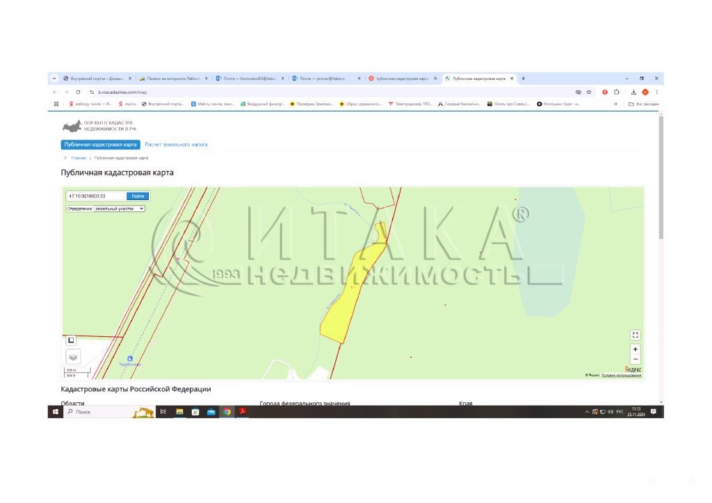Open the Windows Start menu
This screenshot has width=712, height=503.
click(56, 412)
